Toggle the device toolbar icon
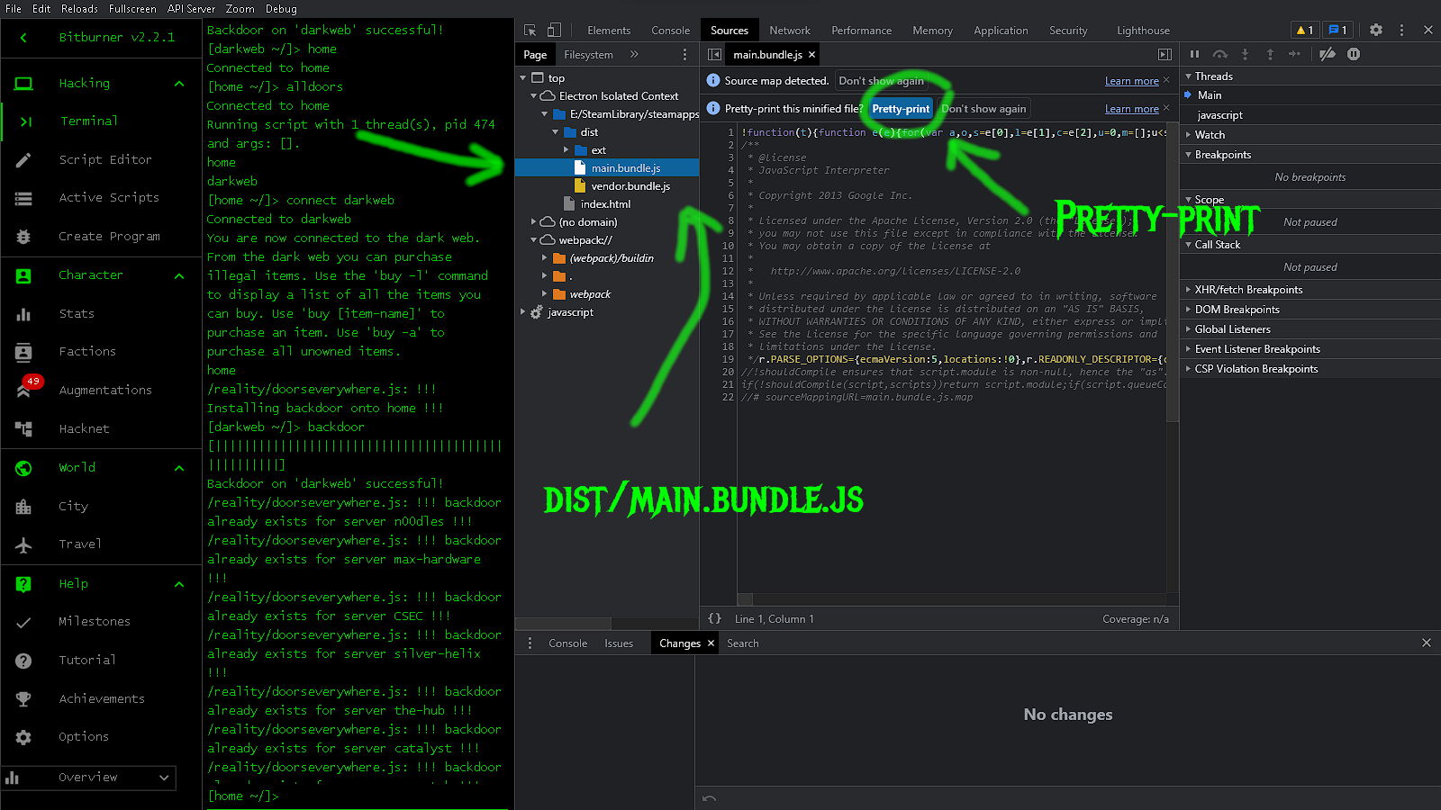1441x810 pixels. (x=554, y=30)
